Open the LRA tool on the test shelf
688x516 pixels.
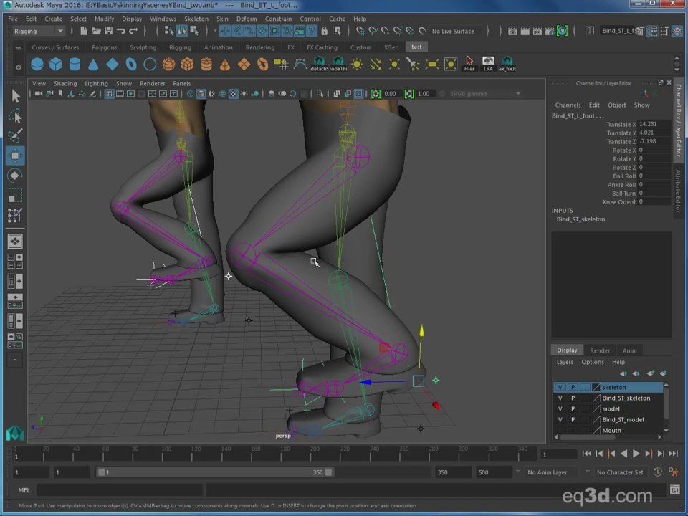coord(488,64)
